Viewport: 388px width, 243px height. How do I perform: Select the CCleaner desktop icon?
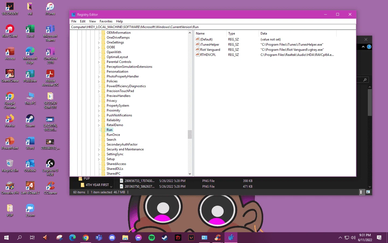coord(50,188)
